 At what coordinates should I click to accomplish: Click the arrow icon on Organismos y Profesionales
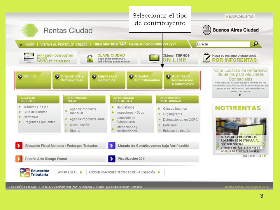pyautogui.click(x=57, y=76)
